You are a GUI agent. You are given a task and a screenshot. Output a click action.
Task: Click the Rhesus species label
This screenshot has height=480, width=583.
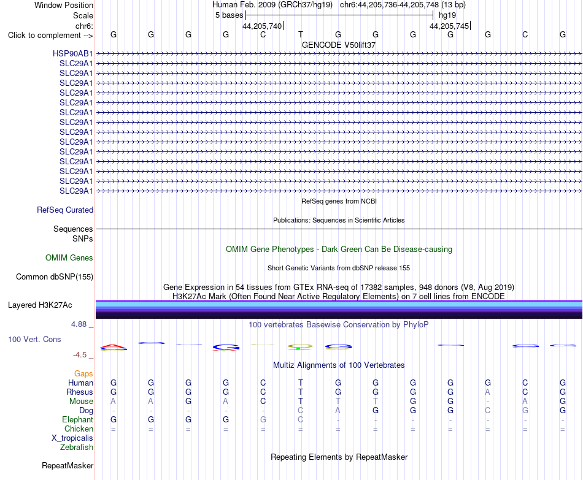(x=80, y=392)
